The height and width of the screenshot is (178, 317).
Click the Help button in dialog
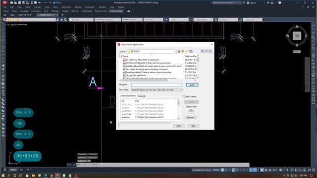click(193, 126)
